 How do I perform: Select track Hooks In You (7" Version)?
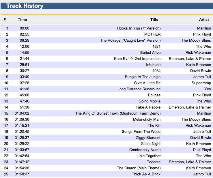point(139,28)
